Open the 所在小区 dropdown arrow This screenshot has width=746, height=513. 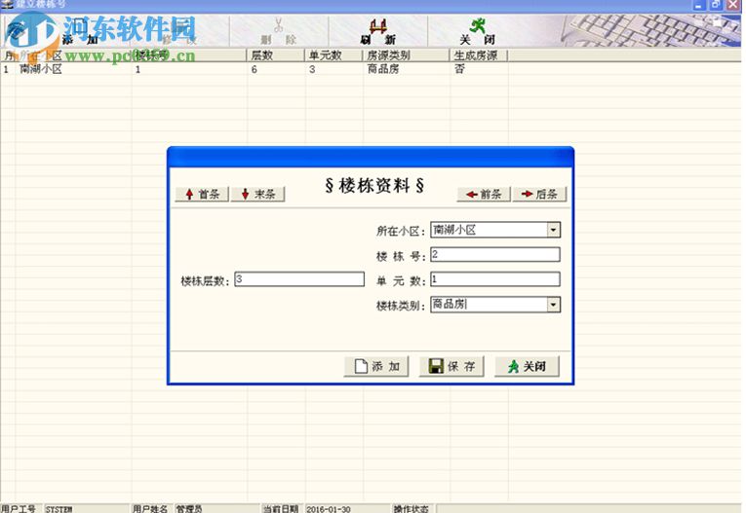[x=553, y=230]
